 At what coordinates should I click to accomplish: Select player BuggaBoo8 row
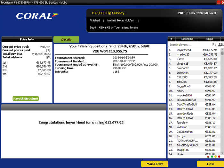coord(194,86)
